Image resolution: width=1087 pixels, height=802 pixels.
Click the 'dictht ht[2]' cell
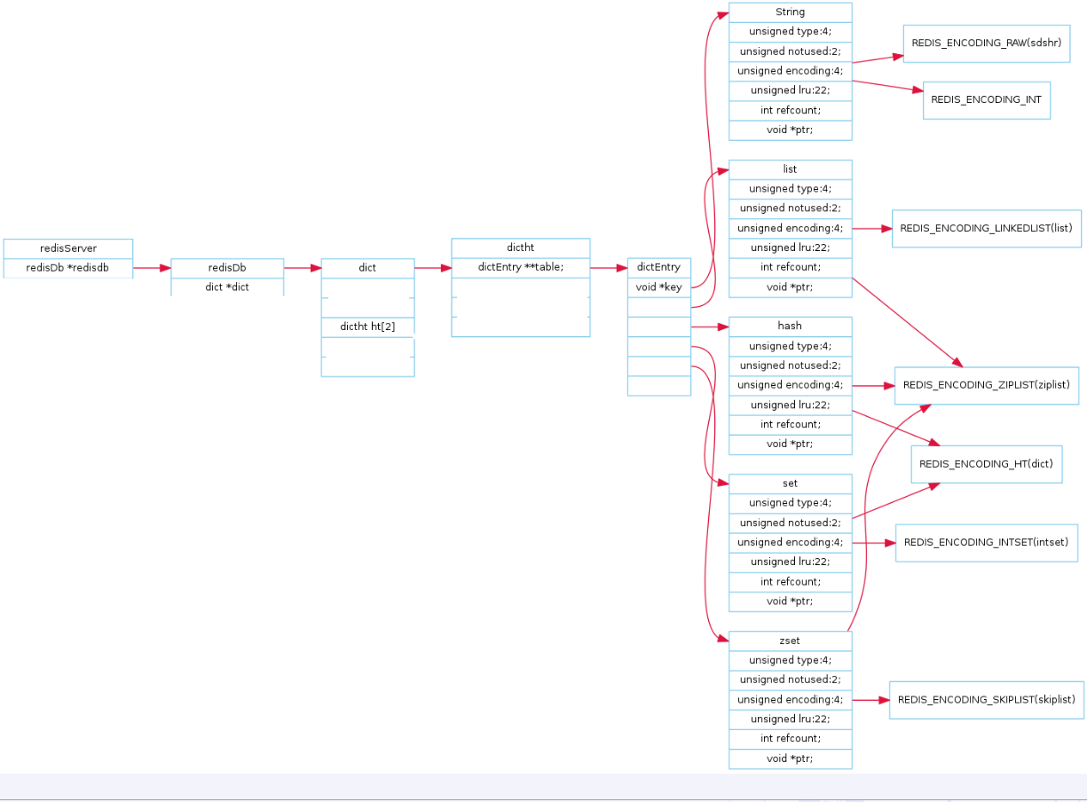367,326
